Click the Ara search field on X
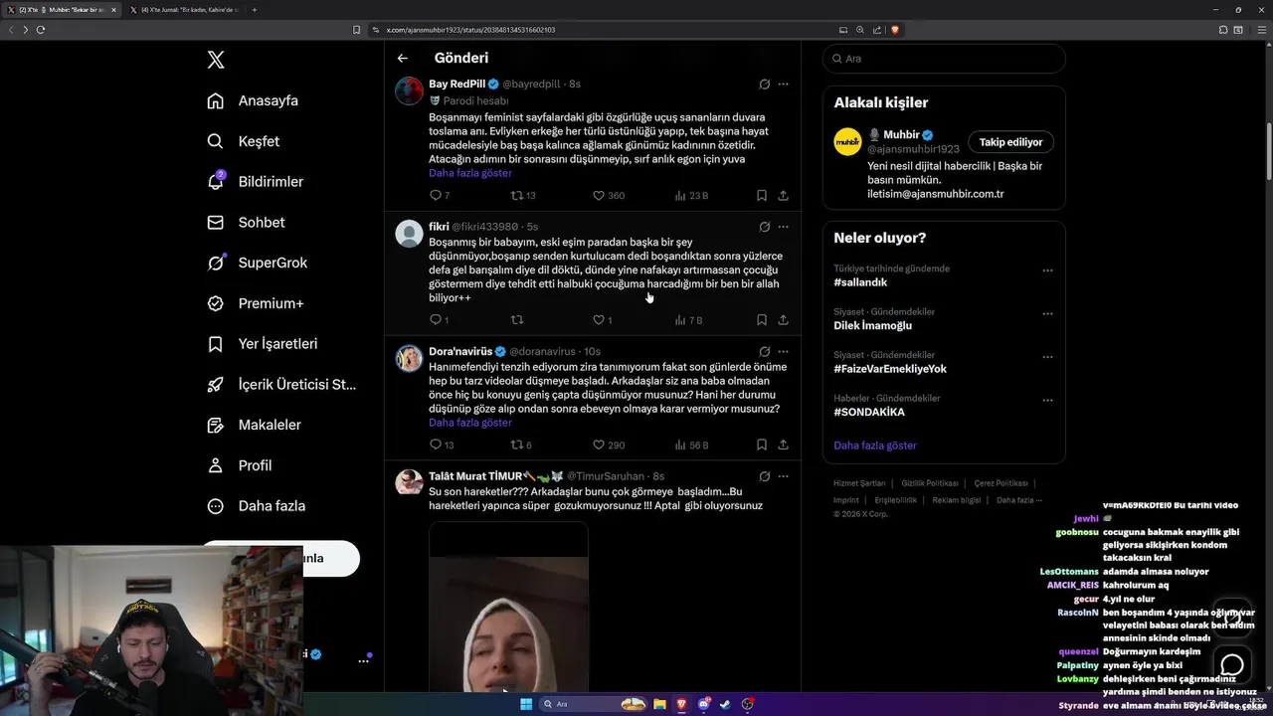The image size is (1273, 716). tap(944, 59)
